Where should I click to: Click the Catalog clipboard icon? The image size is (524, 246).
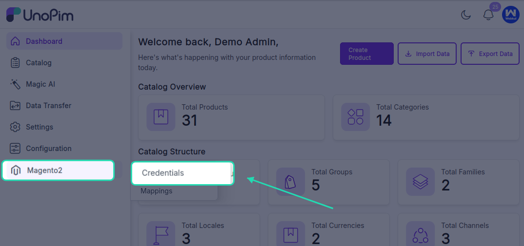15,63
